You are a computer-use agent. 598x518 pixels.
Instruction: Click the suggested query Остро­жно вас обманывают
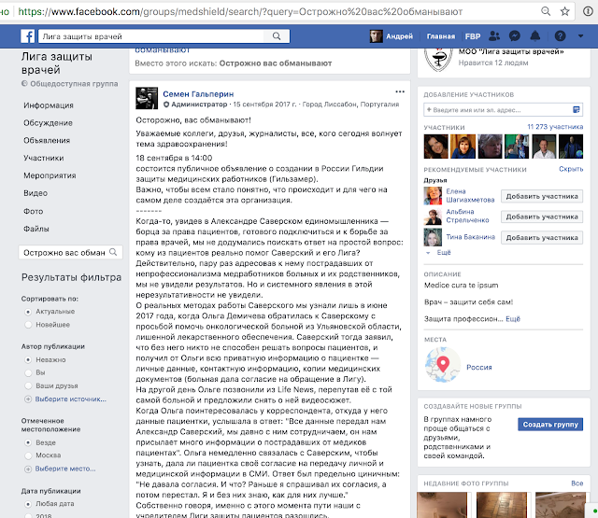pos(276,63)
